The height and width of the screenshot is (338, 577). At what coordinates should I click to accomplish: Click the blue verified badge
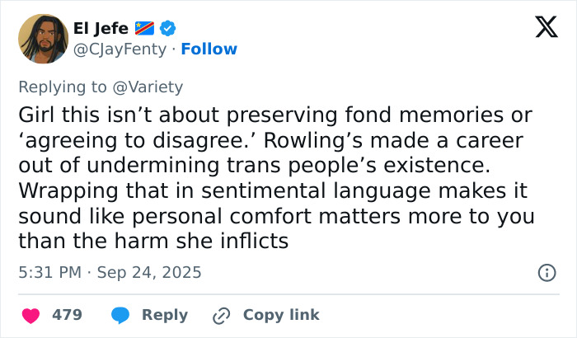167,29
